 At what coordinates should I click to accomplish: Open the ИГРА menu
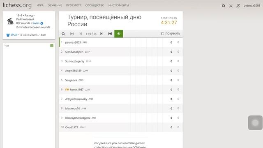[x=40, y=5]
